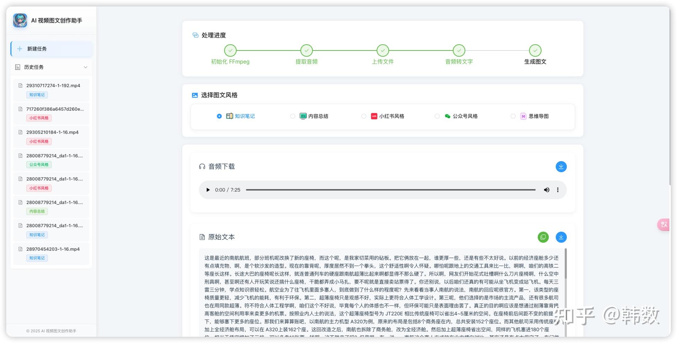Download original text via blue download icon
Viewport: 677px width, 343px height.
tap(561, 237)
